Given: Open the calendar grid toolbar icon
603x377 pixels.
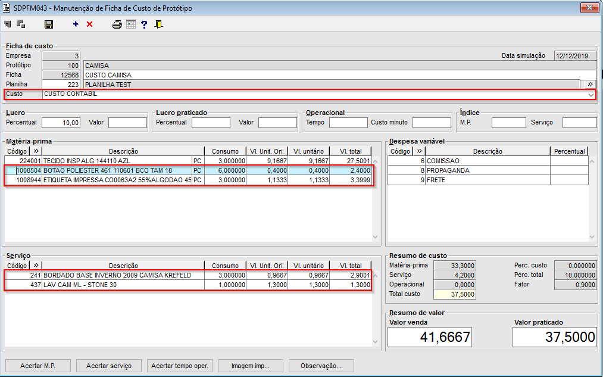Looking at the screenshot, I should click(131, 24).
